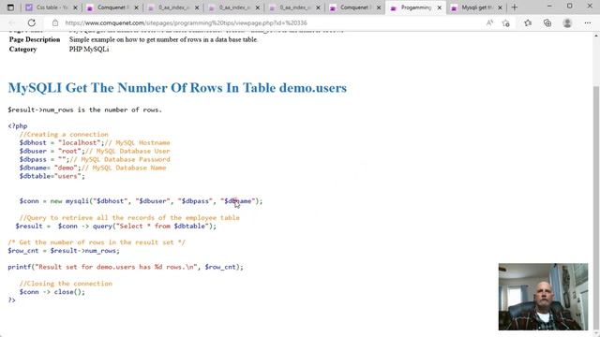The height and width of the screenshot is (337, 600).
Task: Click the $dbtable="users" line
Action: (52, 176)
